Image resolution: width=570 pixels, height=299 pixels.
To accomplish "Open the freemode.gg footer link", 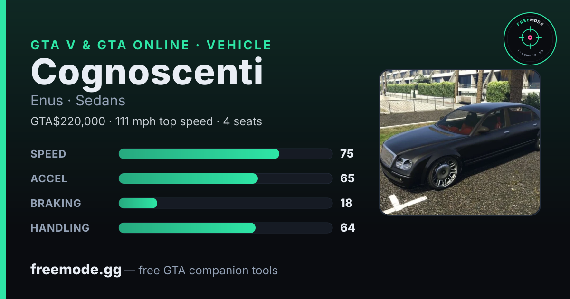I will [76, 270].
